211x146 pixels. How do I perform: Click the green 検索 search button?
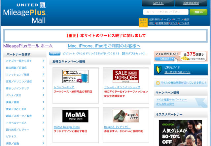(x=198, y=12)
